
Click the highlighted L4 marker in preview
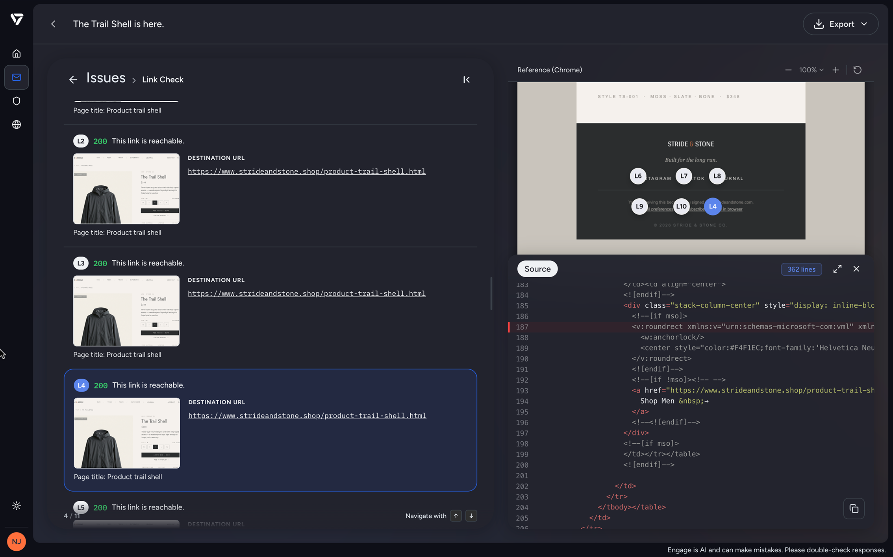tap(713, 207)
